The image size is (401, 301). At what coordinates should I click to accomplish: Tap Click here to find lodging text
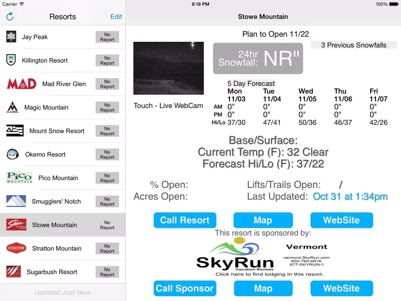coord(269,274)
